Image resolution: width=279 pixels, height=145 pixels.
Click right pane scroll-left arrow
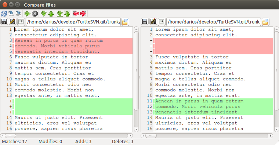click(x=143, y=135)
